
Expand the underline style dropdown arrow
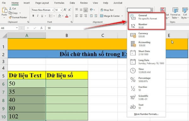point(45,16)
